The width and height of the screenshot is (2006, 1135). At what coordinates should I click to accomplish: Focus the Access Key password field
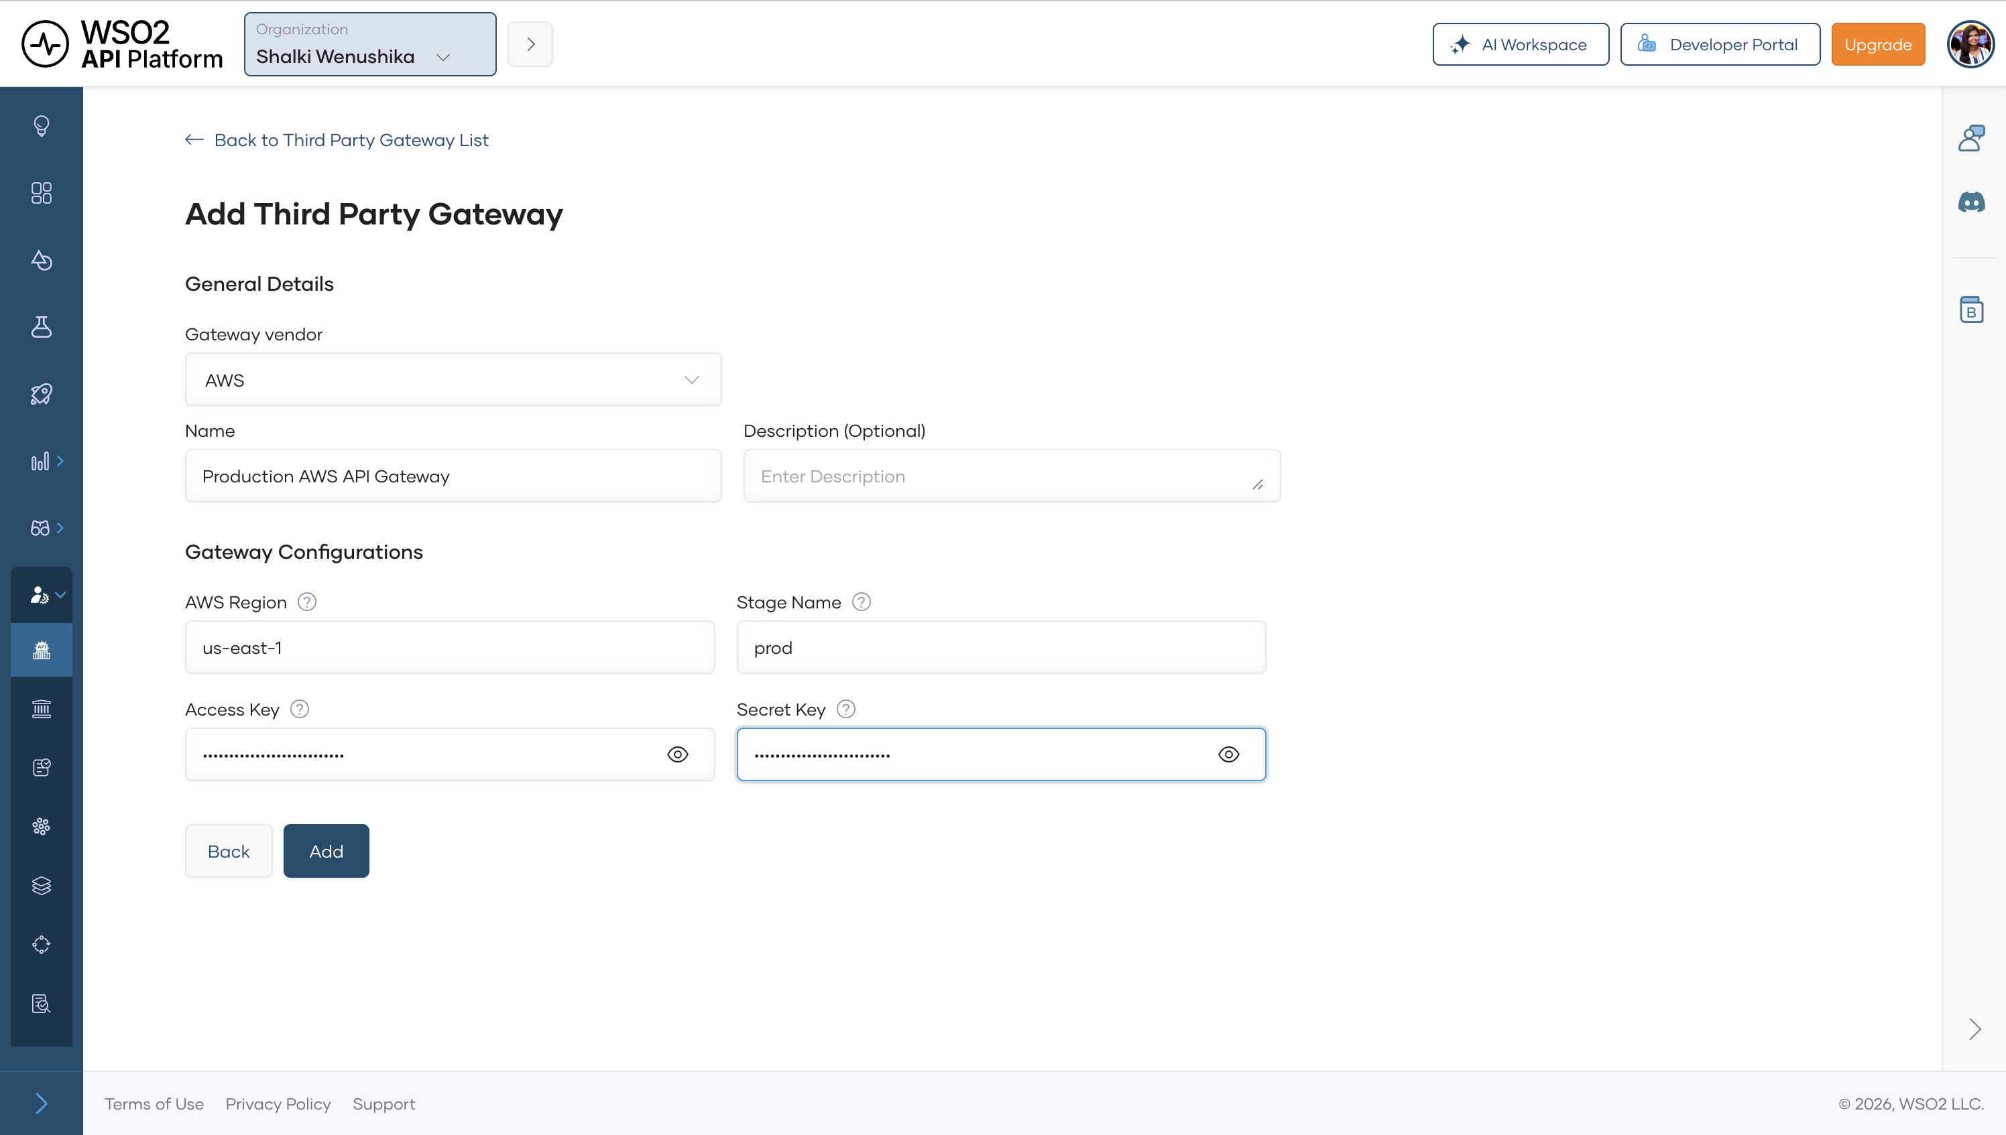[450, 754]
